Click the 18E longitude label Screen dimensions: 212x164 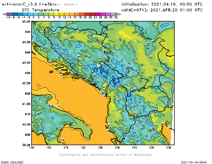coord(83,148)
